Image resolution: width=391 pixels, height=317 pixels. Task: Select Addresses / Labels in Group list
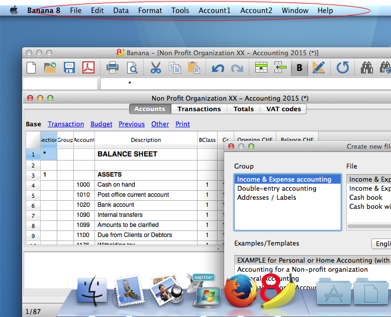click(287, 197)
